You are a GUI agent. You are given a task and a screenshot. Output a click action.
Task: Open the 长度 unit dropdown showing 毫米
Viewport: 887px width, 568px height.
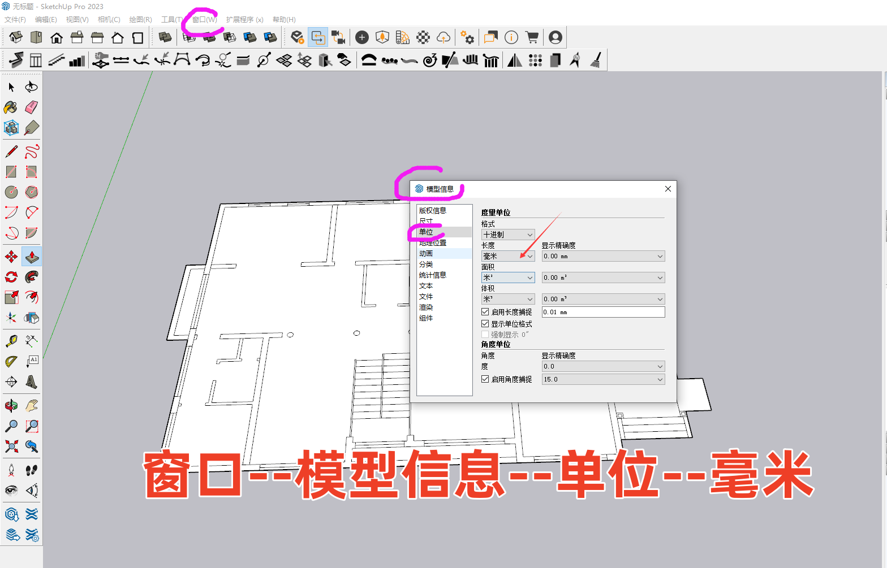[508, 256]
